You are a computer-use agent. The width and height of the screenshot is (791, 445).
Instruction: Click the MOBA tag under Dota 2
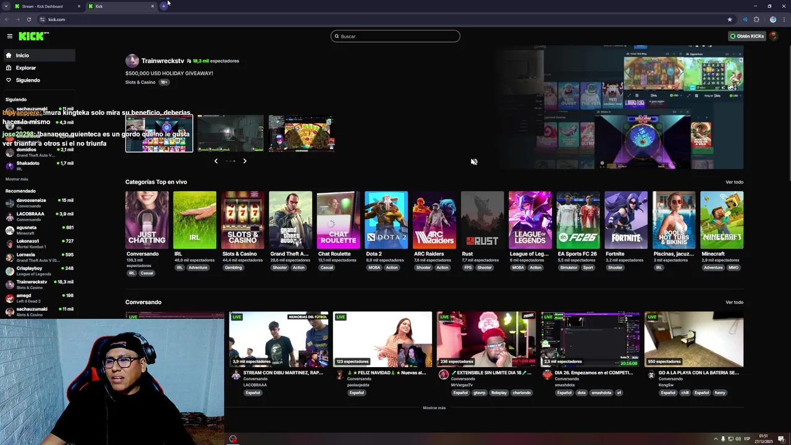coord(374,268)
